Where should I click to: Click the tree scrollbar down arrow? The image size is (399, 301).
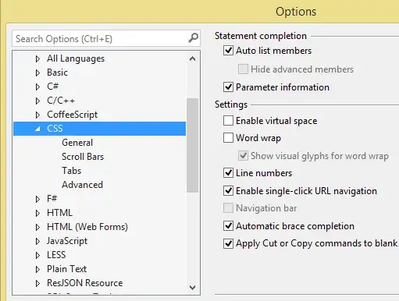(x=193, y=288)
